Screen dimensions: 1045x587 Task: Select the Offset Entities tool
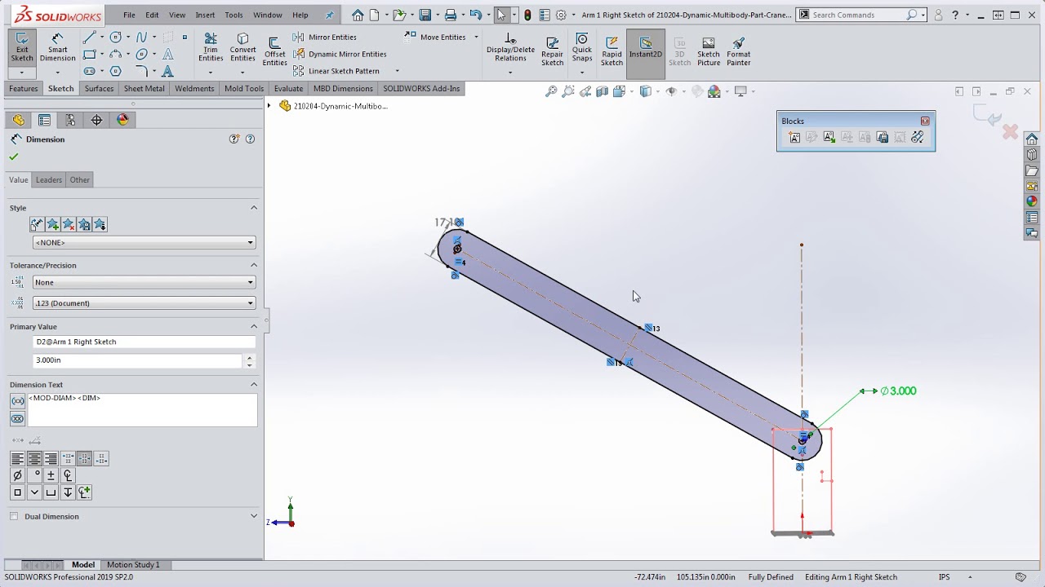point(274,52)
